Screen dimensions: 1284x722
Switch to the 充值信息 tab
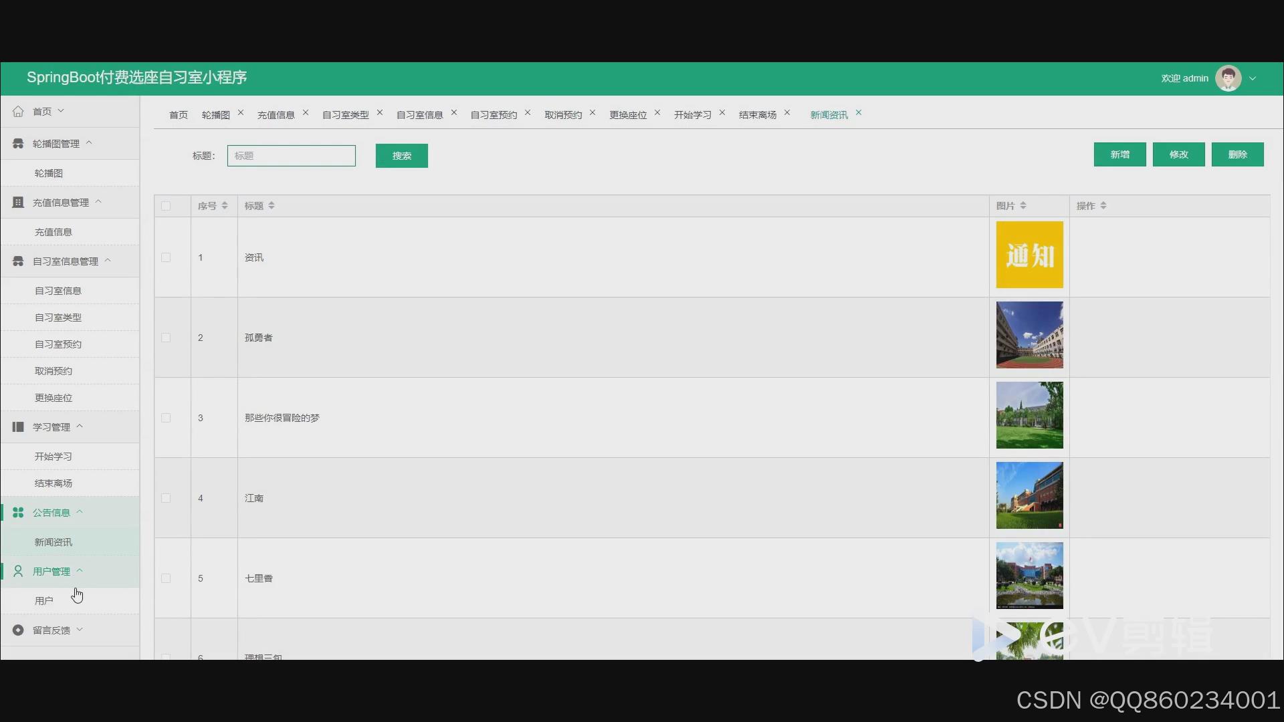click(276, 115)
